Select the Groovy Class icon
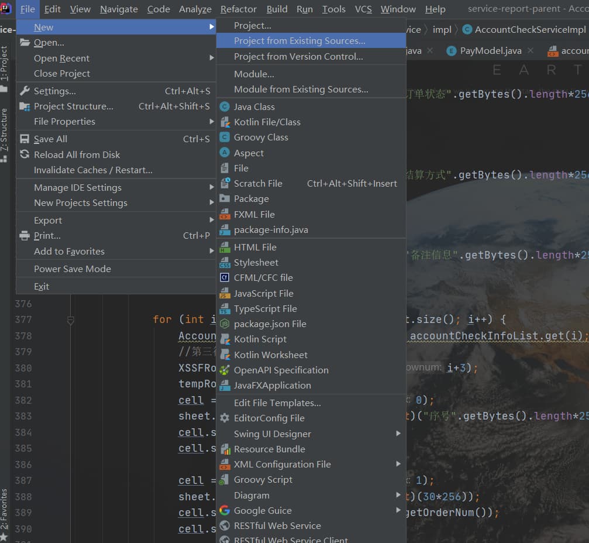589x543 pixels. coord(225,138)
